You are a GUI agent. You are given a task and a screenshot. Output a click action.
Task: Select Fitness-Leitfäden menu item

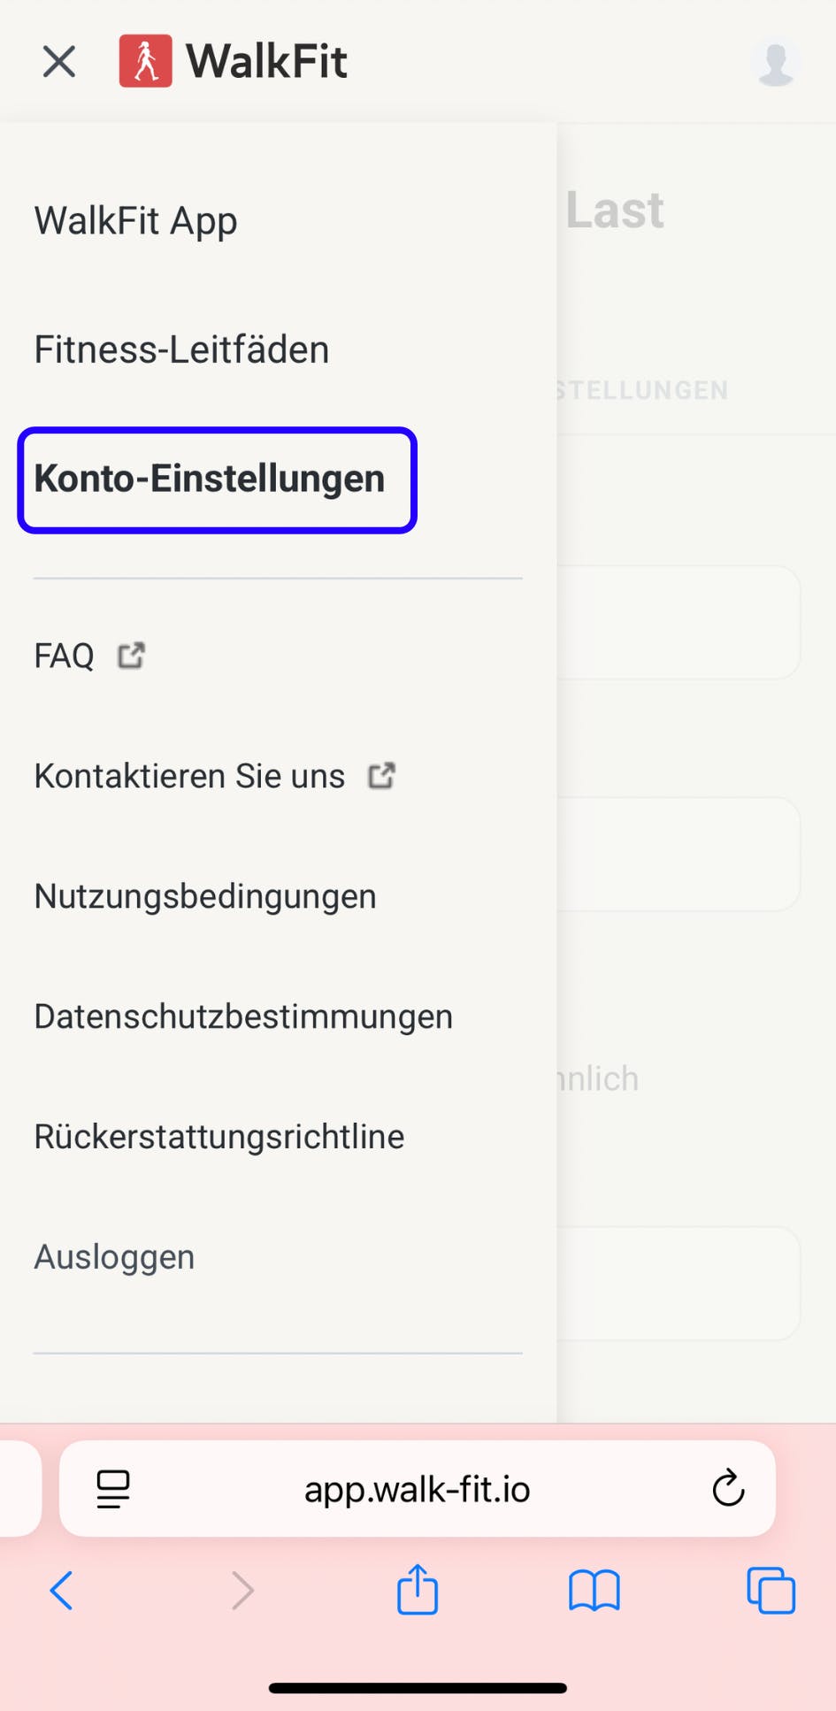(181, 349)
